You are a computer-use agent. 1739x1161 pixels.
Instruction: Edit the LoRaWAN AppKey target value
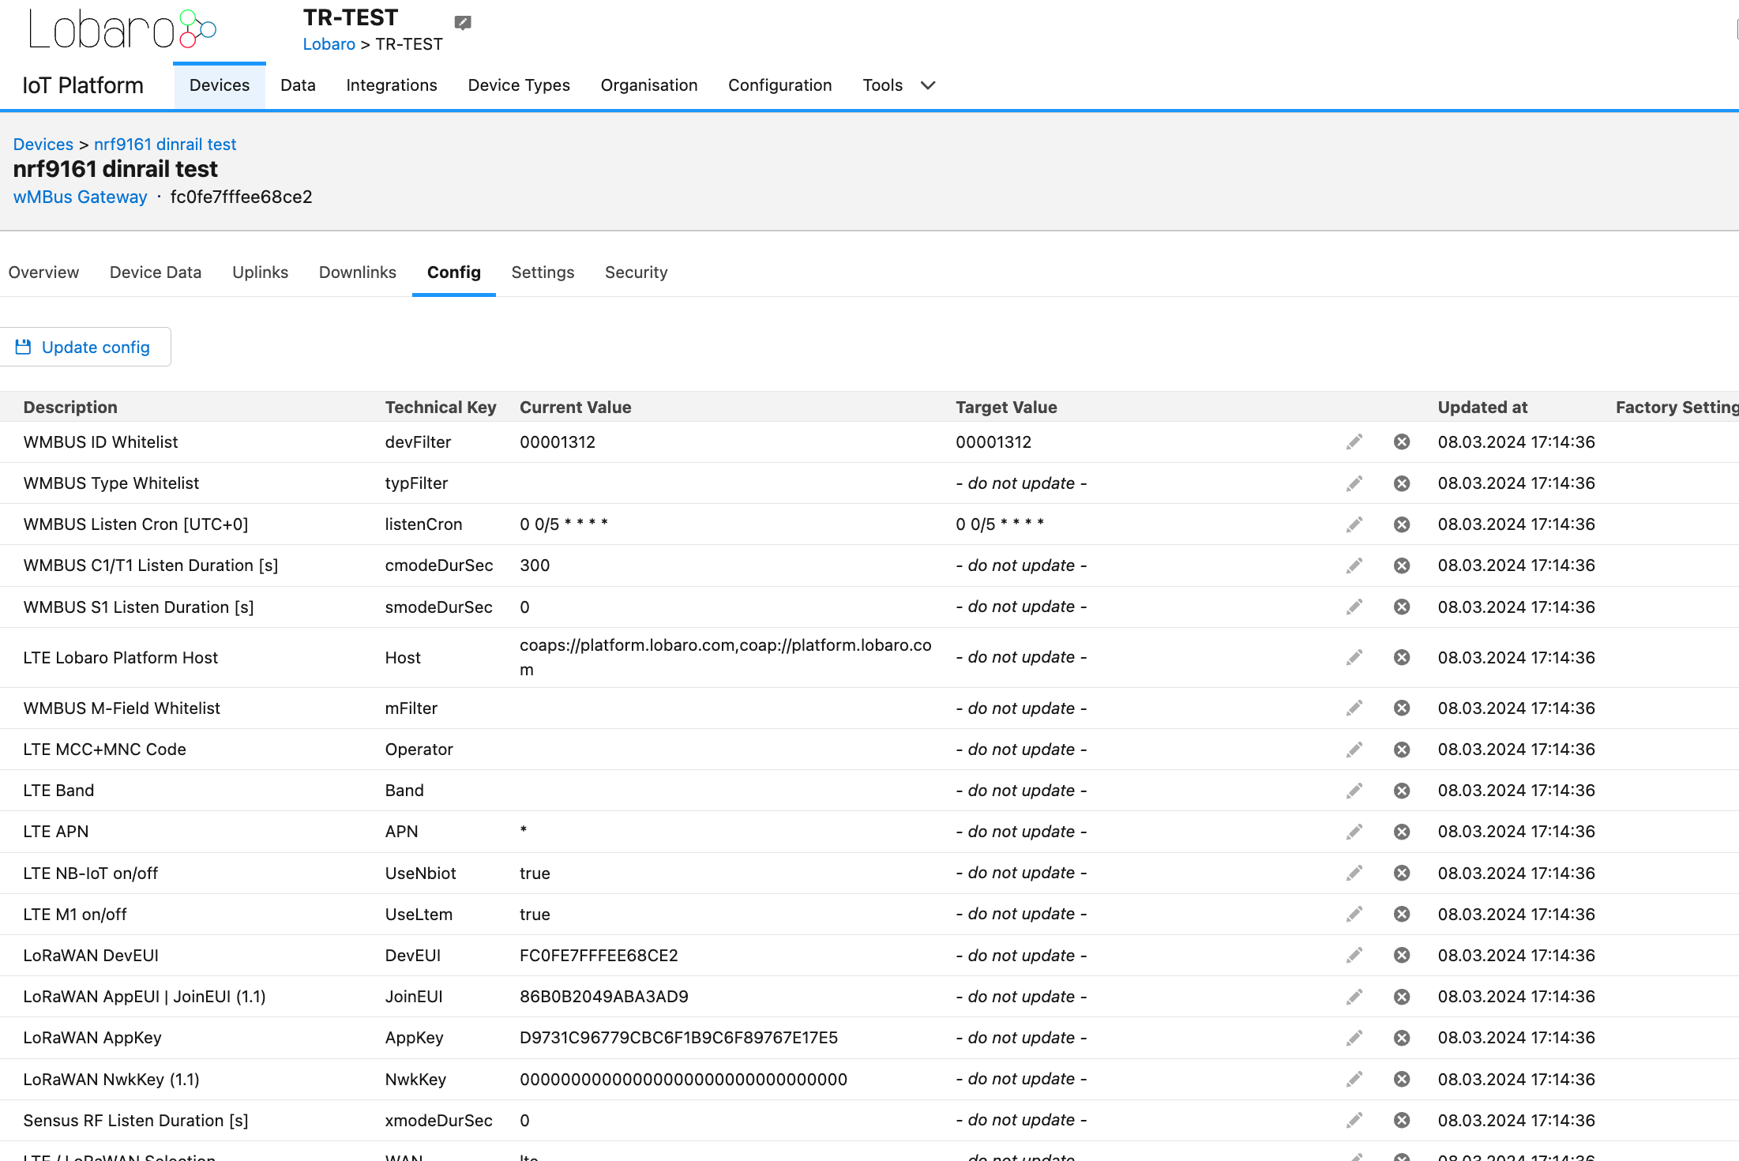1354,1037
